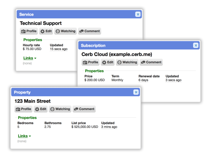Expand Links dropdown in Property card

(x=24, y=136)
